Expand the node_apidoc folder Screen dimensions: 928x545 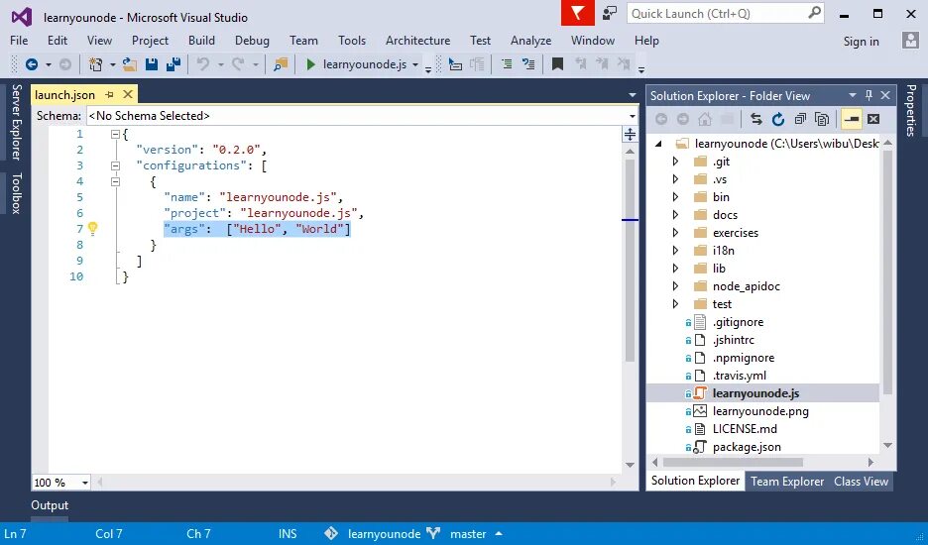675,286
